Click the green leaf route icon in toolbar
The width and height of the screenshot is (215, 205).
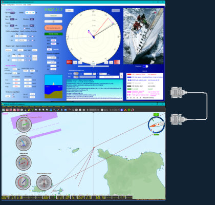(x=32, y=110)
